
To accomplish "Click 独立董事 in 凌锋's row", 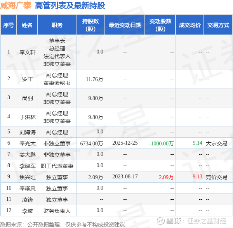I will (x=57, y=200).
